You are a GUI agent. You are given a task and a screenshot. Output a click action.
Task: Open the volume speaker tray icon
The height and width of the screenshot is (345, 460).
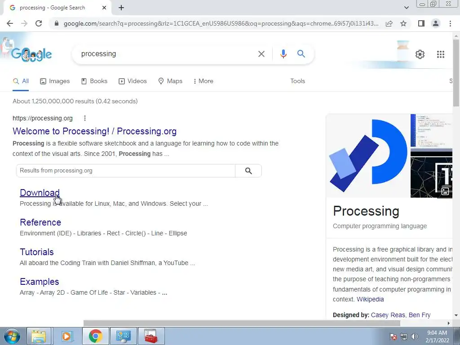click(x=414, y=336)
